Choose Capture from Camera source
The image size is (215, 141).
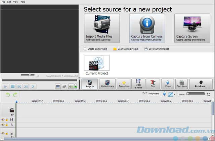(147, 28)
